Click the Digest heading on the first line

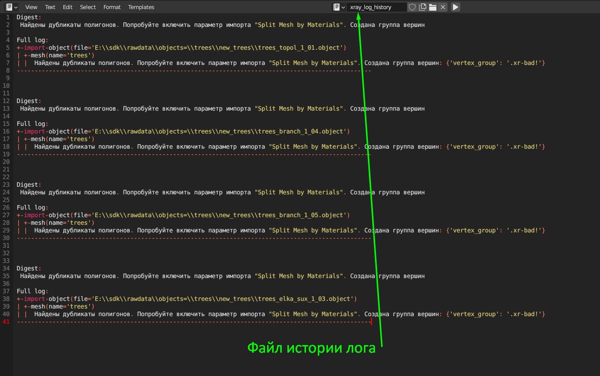pos(28,17)
